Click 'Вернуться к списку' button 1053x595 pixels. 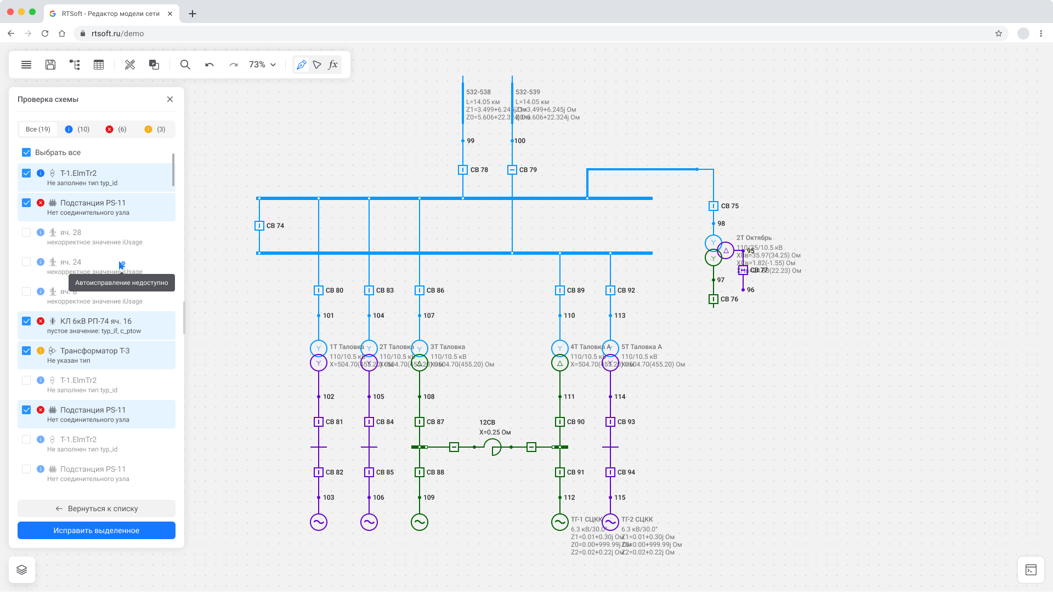point(97,508)
